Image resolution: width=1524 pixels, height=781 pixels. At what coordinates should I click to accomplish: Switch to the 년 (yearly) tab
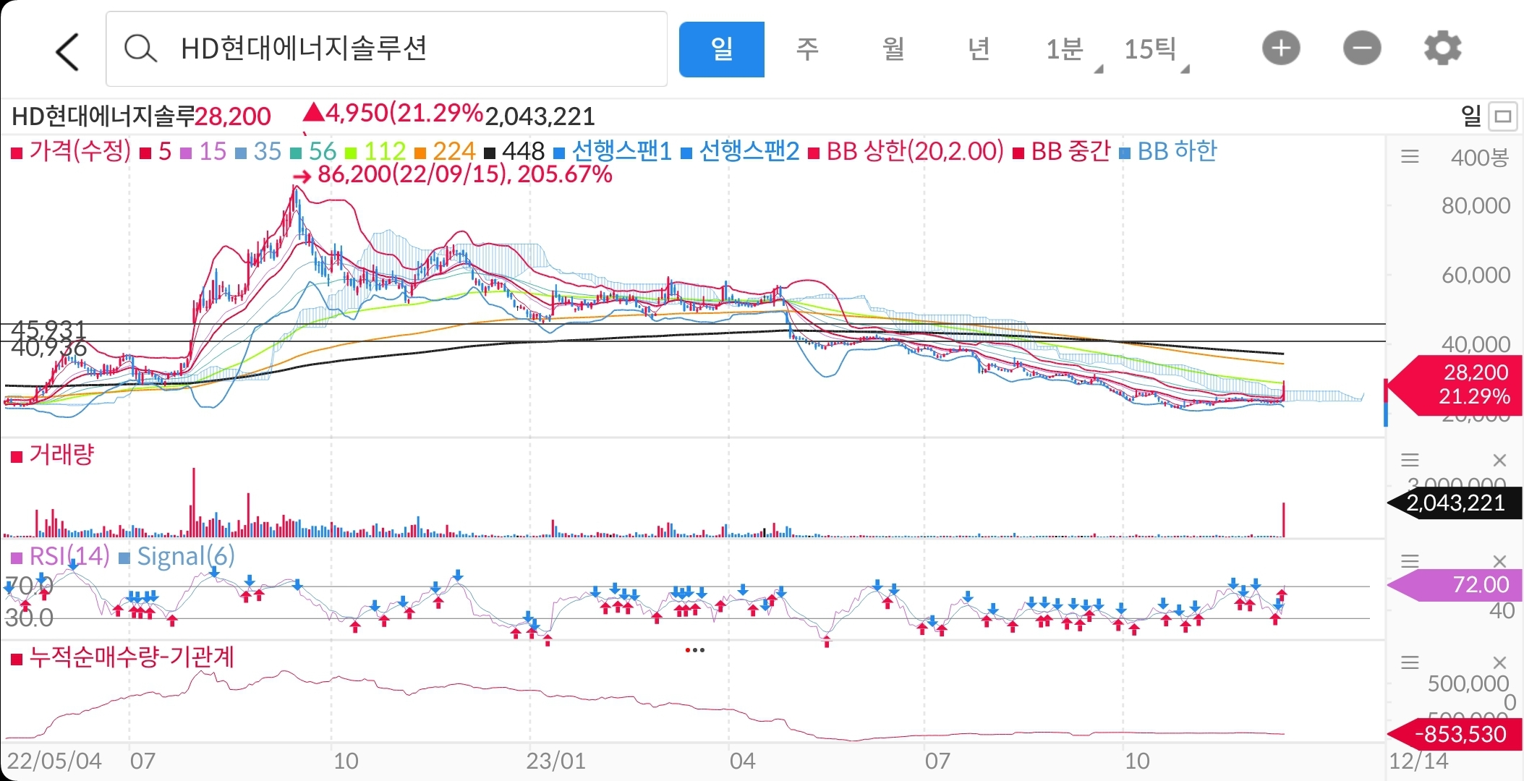[x=979, y=49]
